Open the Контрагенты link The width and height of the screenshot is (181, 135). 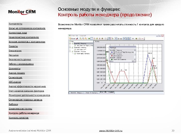(x=16, y=24)
